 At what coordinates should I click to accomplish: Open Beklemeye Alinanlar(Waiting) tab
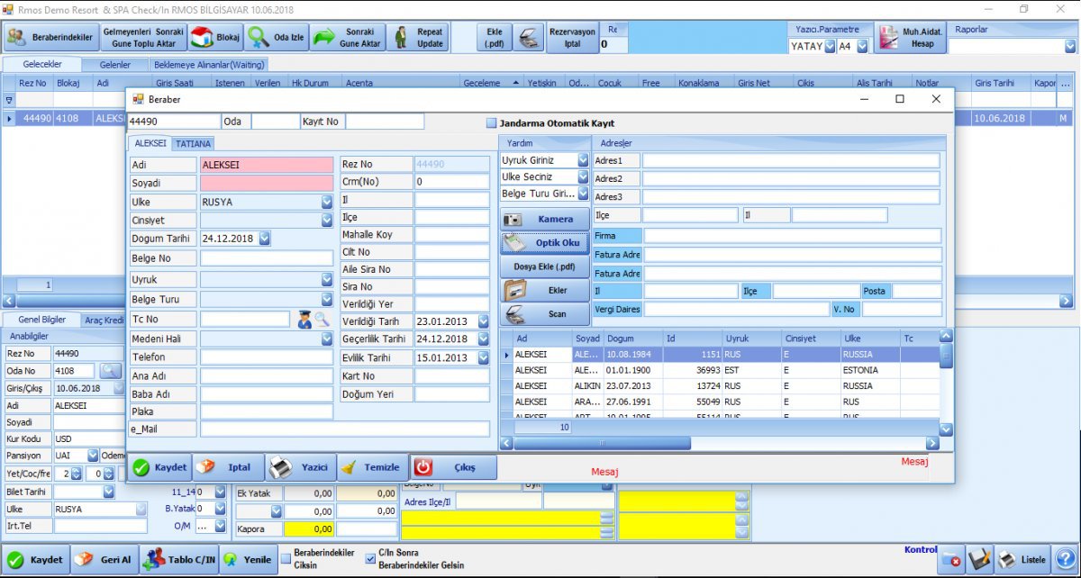click(x=208, y=65)
